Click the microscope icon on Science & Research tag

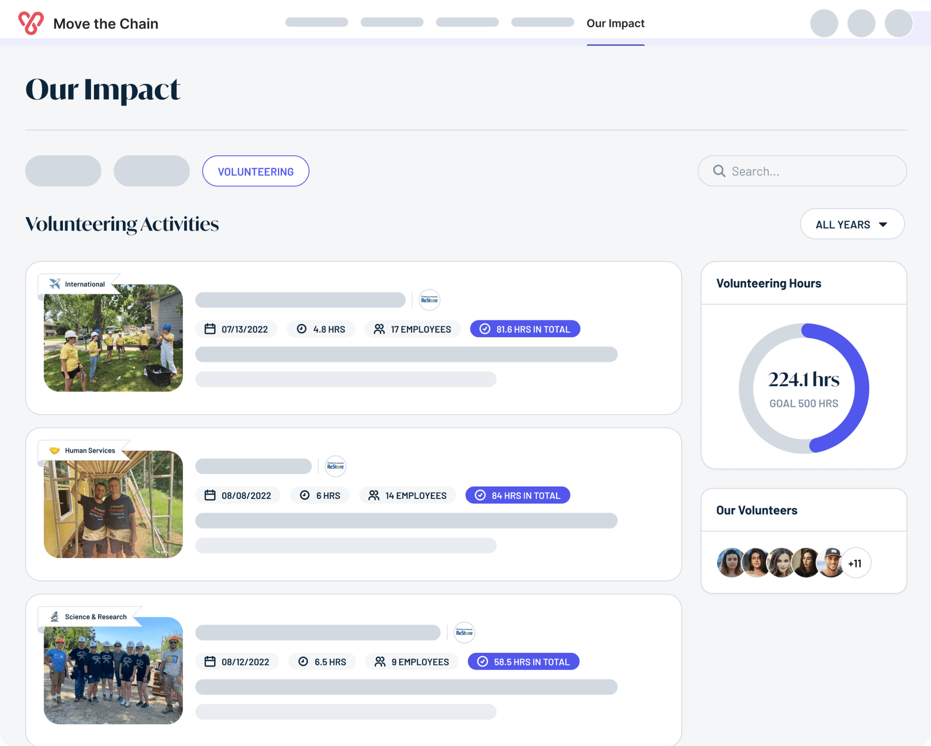pos(54,616)
